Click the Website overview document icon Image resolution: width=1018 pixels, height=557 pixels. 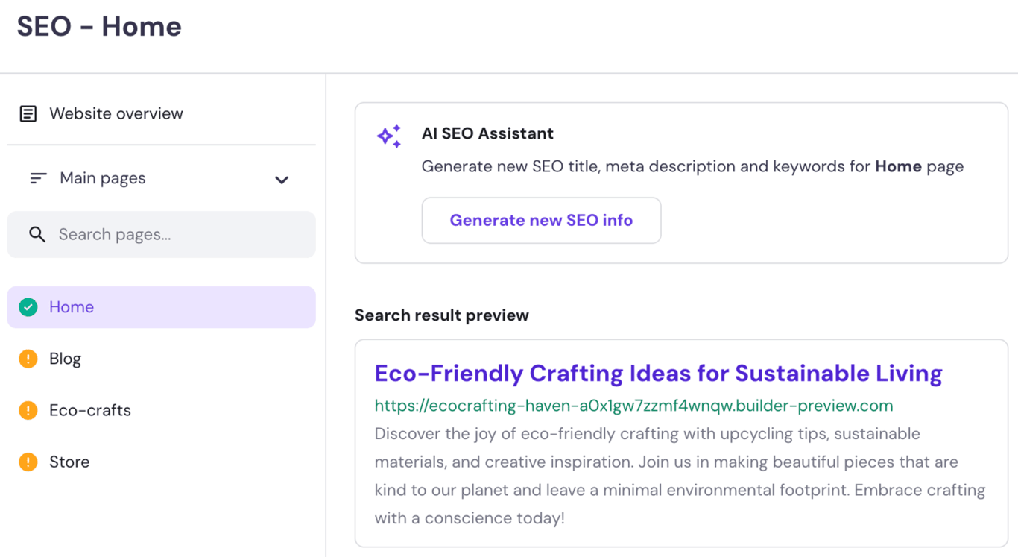click(28, 113)
